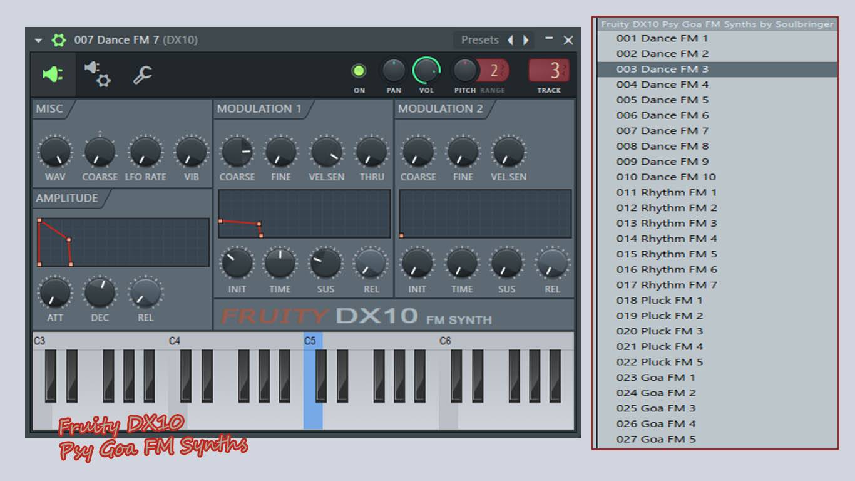
Task: Open the wrapper settings gear-plug icon
Action: pyautogui.click(x=97, y=74)
